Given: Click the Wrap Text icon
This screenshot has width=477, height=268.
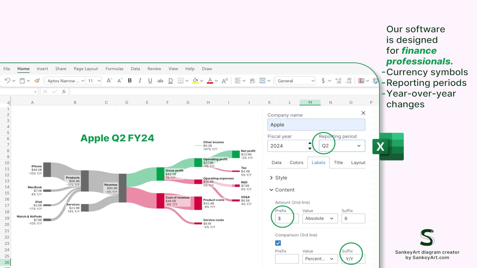Looking at the screenshot, I should point(252,81).
